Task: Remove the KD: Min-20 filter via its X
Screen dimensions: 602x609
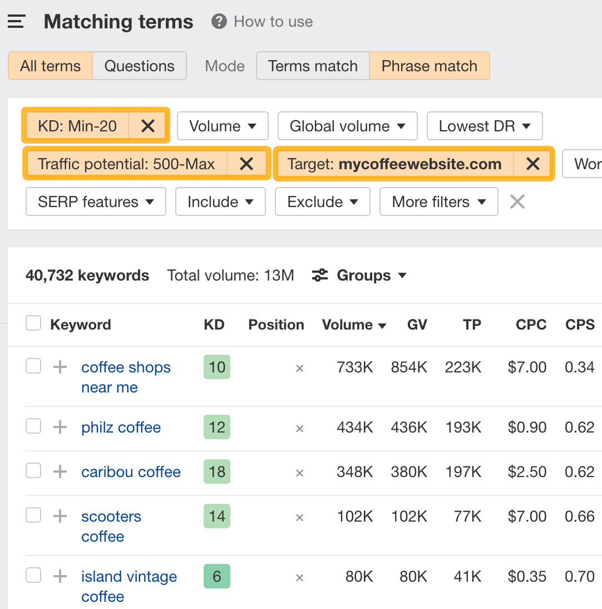Action: (x=147, y=126)
